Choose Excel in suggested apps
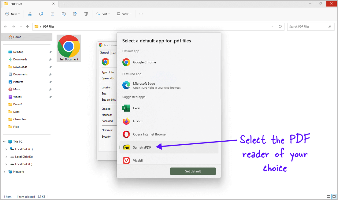Viewport: 338px width, 200px height. pos(169,108)
